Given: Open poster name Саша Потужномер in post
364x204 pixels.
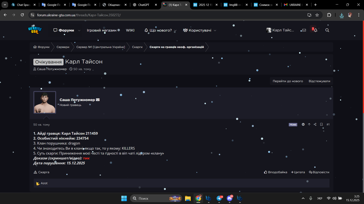Looking at the screenshot, I should click(77, 100).
